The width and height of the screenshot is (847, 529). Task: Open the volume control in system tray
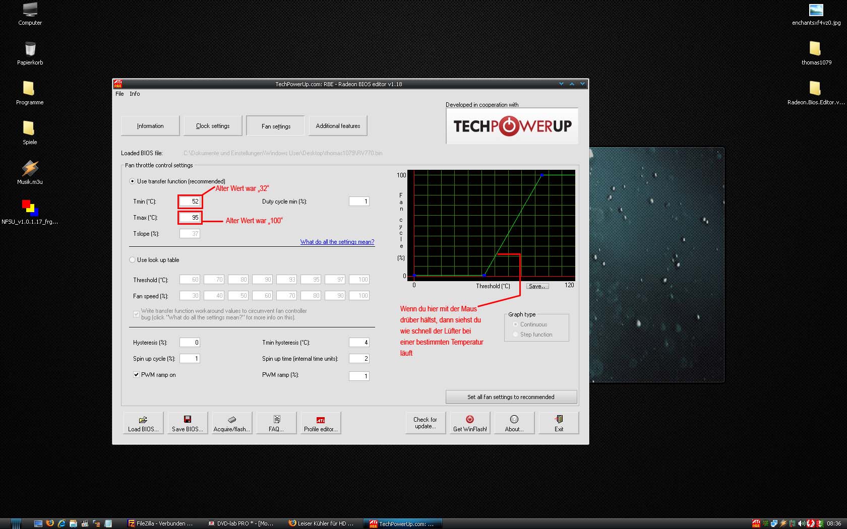coord(802,523)
